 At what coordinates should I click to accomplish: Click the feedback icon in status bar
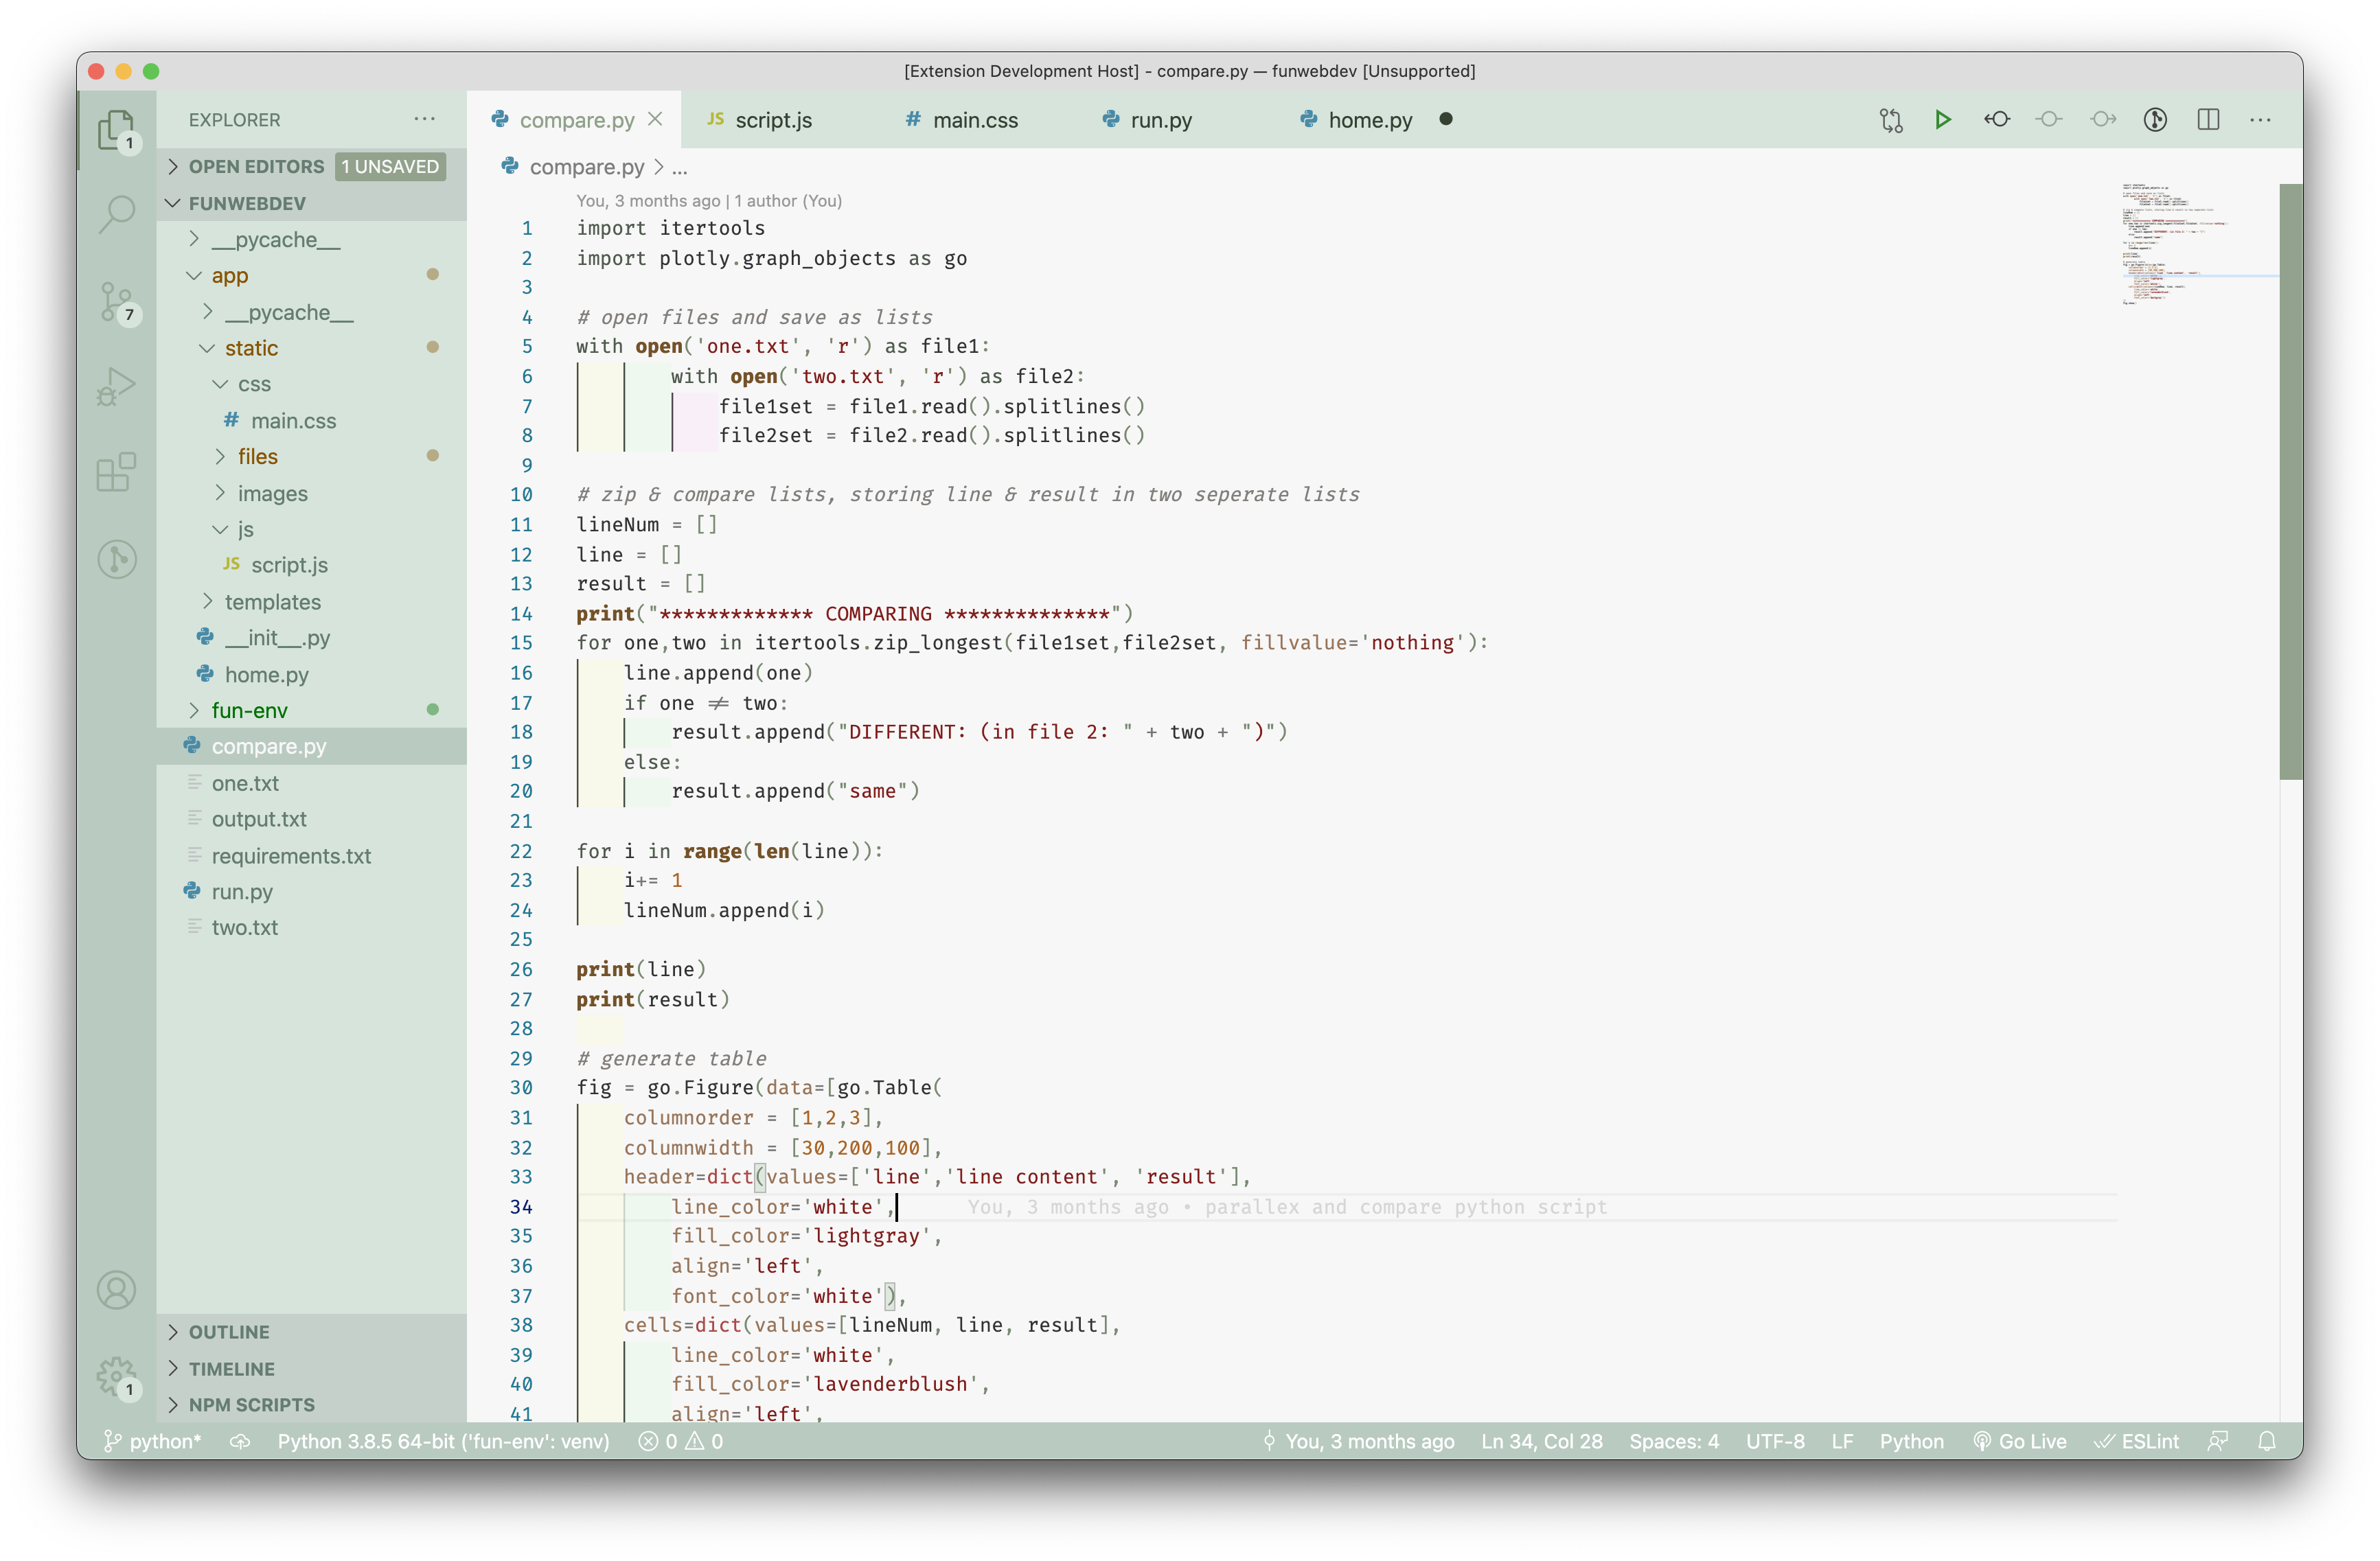tap(2218, 1441)
